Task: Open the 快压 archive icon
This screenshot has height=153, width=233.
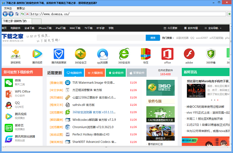Action: (146, 54)
